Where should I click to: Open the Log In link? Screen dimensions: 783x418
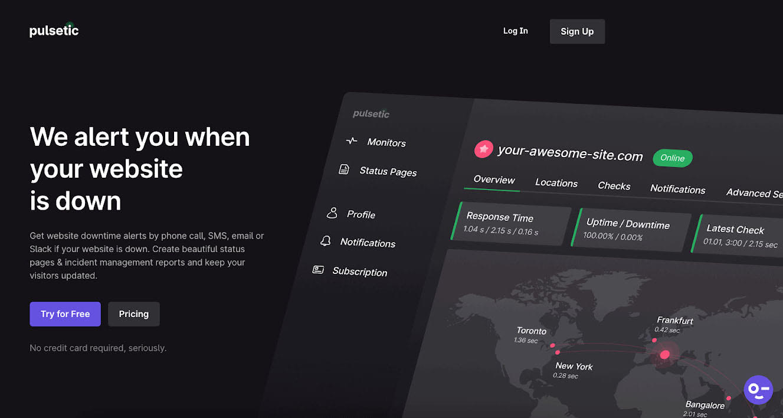point(515,31)
